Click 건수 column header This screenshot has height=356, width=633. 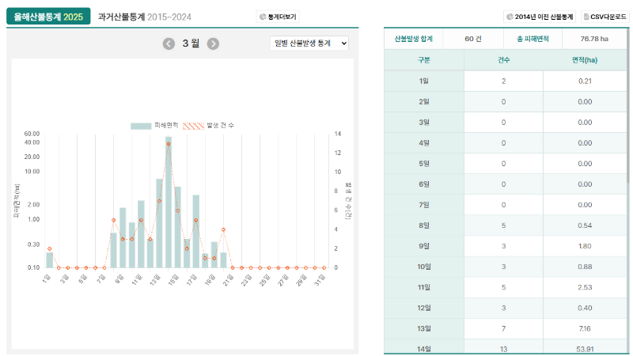[503, 60]
